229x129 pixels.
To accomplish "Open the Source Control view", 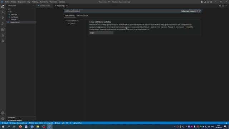I will point(3,18).
